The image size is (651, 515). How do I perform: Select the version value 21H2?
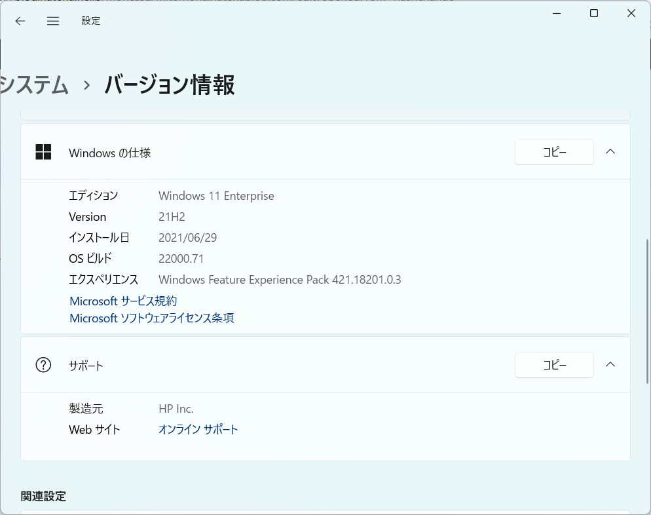point(172,217)
